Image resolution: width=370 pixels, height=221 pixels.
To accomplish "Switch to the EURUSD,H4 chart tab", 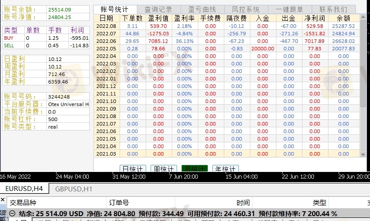I will [x=24, y=189].
